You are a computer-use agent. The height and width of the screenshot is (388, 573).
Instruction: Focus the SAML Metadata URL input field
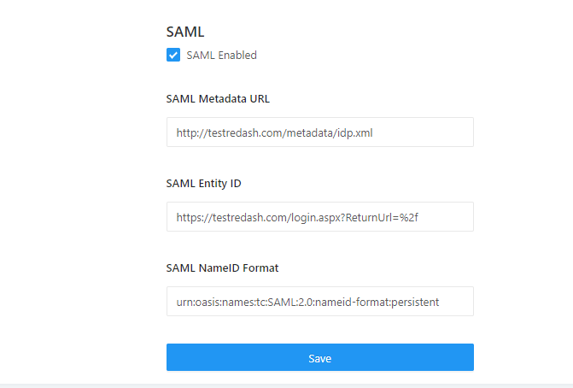[x=320, y=132]
